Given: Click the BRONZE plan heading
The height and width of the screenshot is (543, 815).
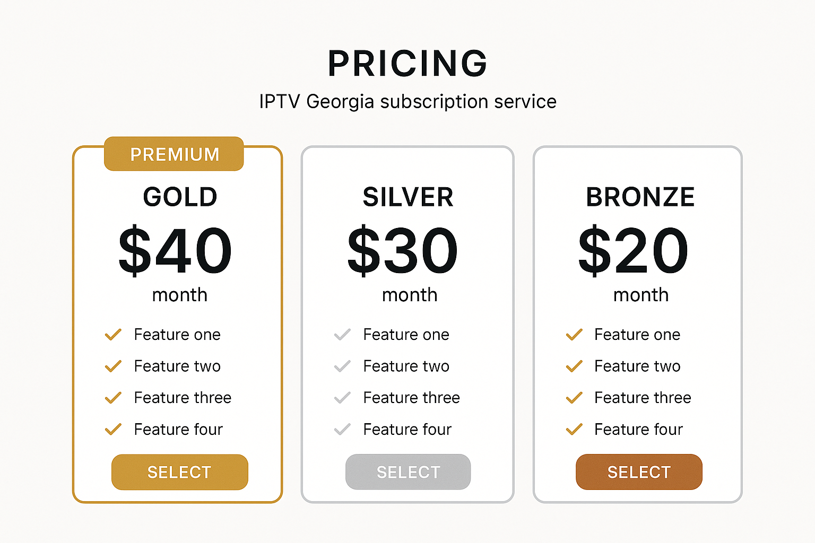Looking at the screenshot, I should pyautogui.click(x=640, y=197).
